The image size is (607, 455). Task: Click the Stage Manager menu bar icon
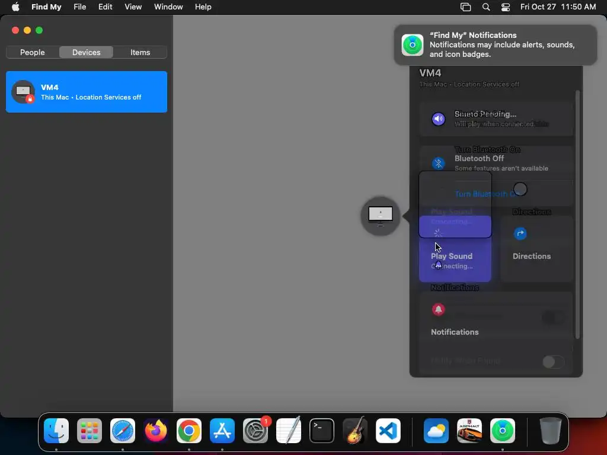click(466, 7)
